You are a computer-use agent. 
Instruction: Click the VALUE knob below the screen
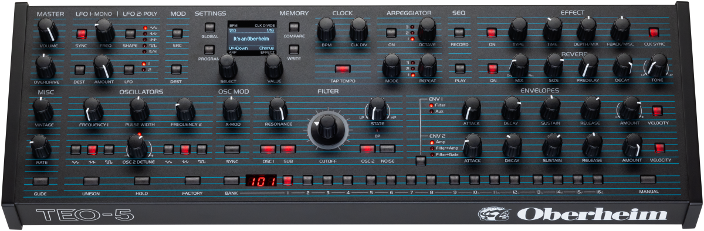point(273,67)
